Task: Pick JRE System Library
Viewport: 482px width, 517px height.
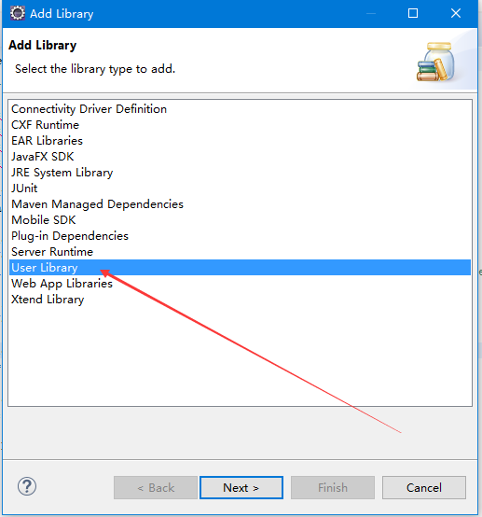Action: pyautogui.click(x=62, y=173)
